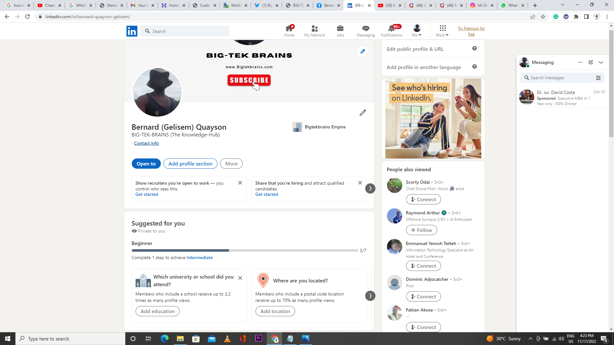The height and width of the screenshot is (345, 614).
Task: Dismiss the 'Show recruiters' open to work card
Action: tap(240, 183)
